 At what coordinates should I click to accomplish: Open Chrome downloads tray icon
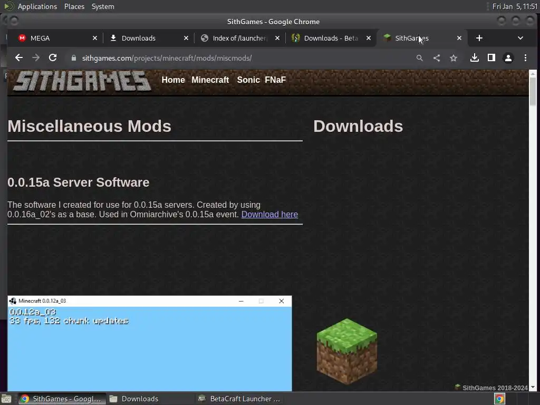[474, 58]
